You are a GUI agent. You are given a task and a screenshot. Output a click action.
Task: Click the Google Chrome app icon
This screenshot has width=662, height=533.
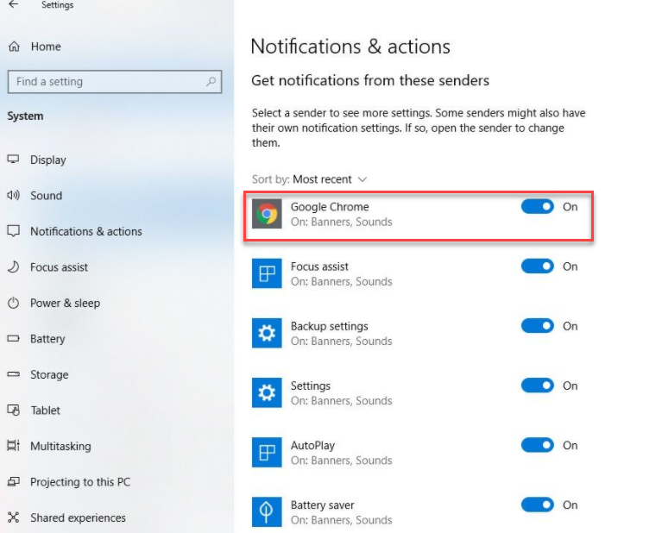click(267, 214)
